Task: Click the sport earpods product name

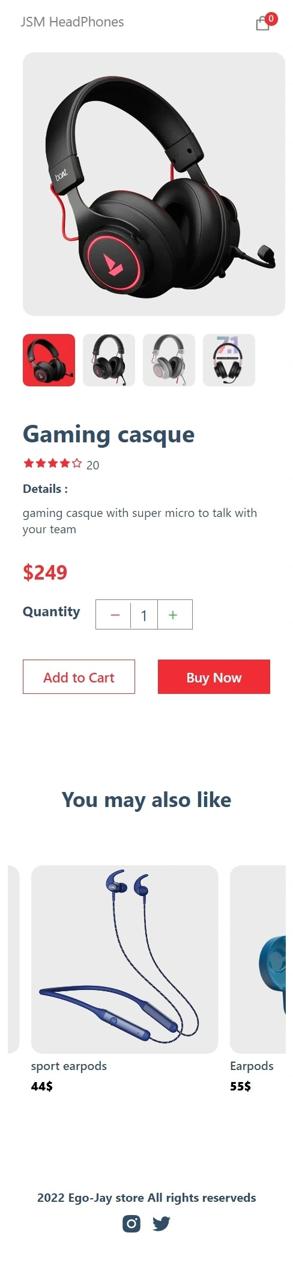Action: pos(69,1066)
